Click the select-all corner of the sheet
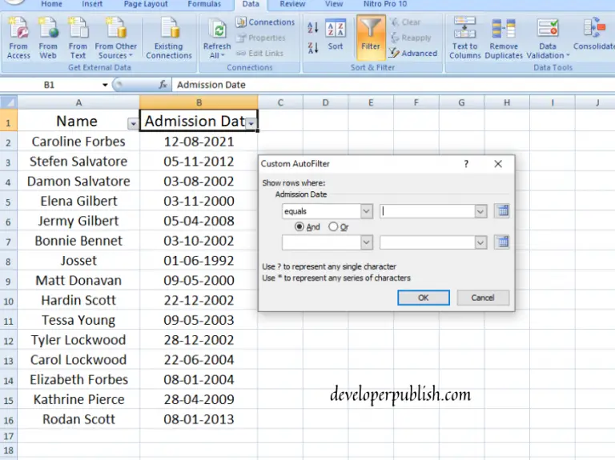This screenshot has height=460, width=615. (9, 102)
